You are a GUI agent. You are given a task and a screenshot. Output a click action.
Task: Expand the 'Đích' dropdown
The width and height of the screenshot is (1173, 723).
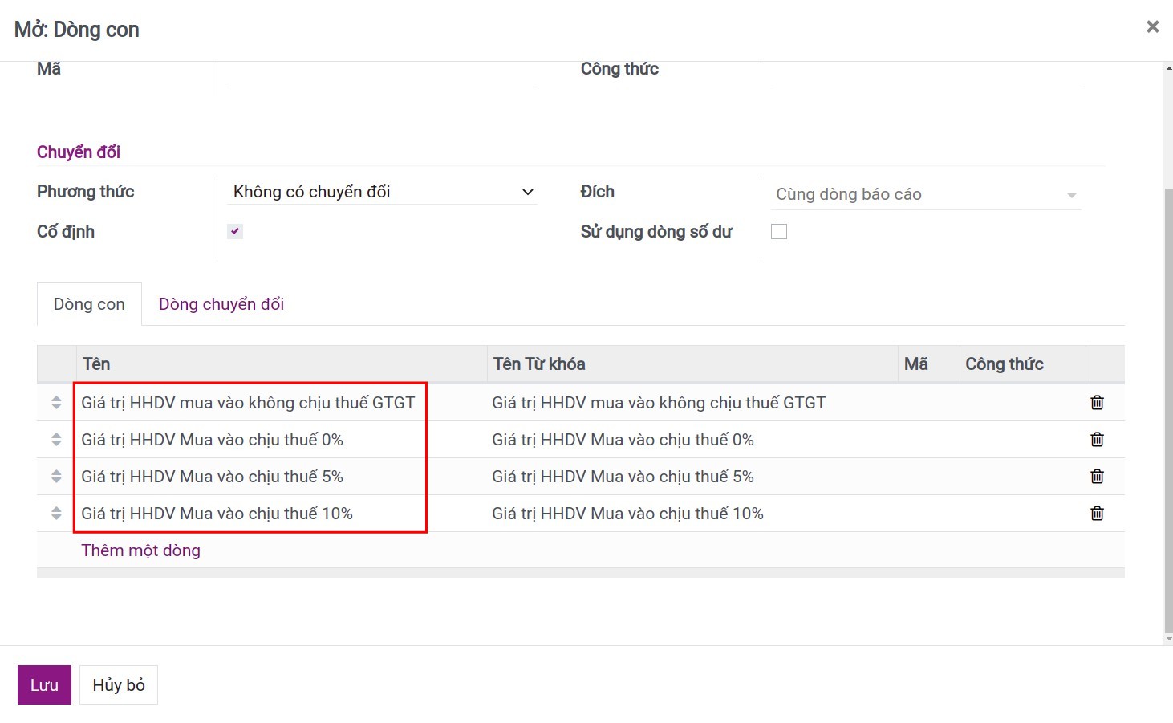point(925,195)
